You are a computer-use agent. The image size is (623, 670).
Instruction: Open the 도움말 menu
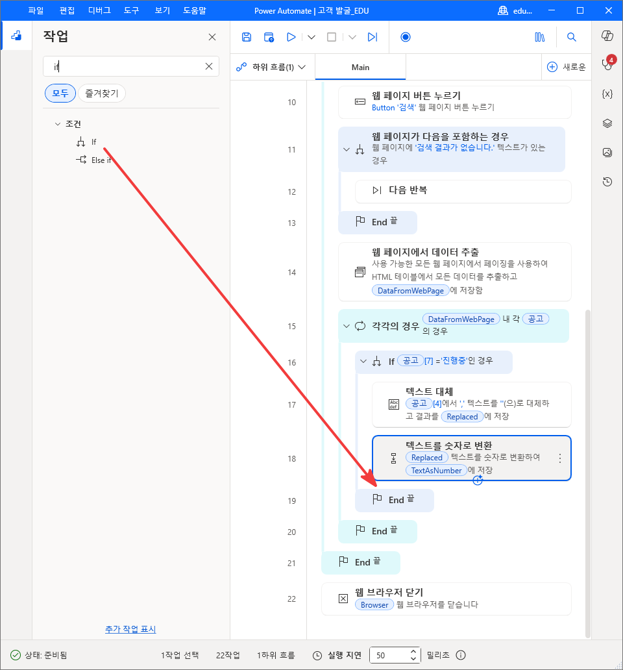(195, 10)
